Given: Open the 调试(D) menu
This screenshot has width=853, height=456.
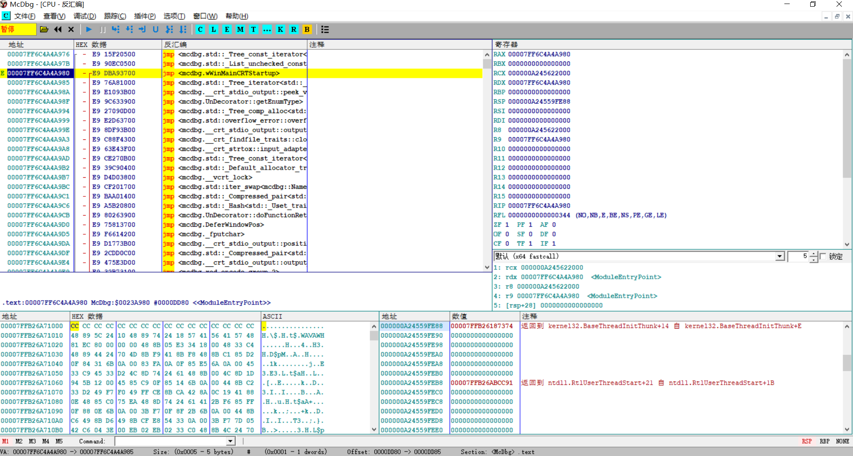Looking at the screenshot, I should 85,16.
